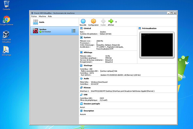This screenshot has width=193, height=129.
Task: Click the '2000 Mo' memory value
Action: 100,41
